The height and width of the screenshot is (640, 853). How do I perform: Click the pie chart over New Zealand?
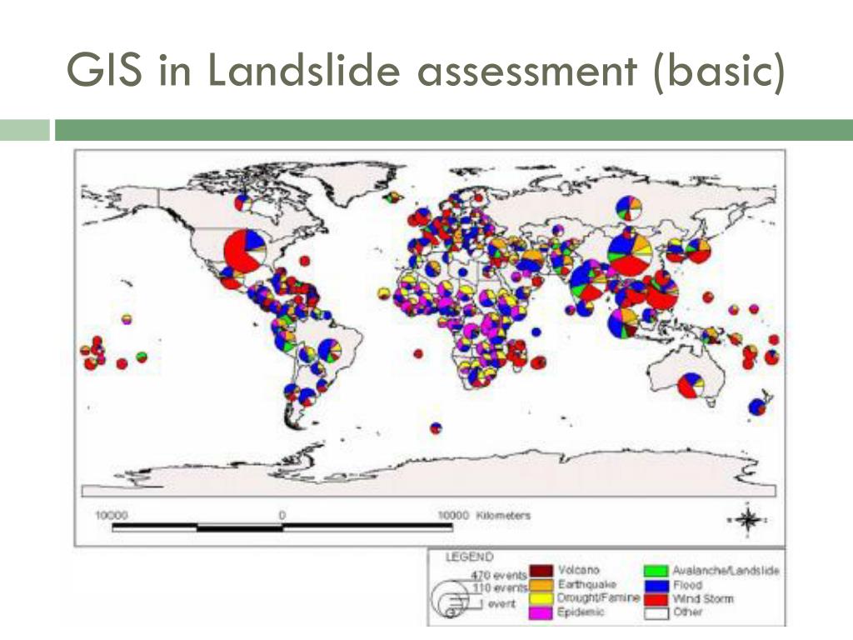(x=756, y=407)
